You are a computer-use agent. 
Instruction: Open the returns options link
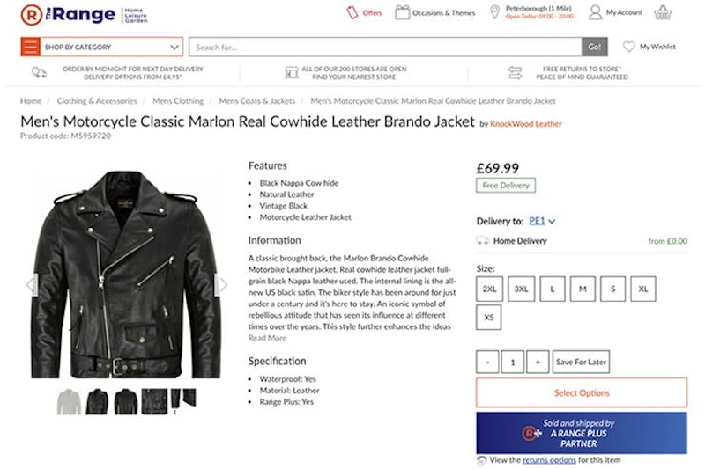pos(549,460)
